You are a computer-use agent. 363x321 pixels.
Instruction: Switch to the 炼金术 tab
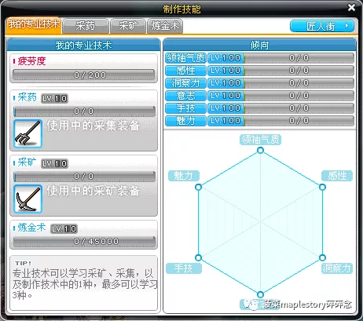pos(165,26)
